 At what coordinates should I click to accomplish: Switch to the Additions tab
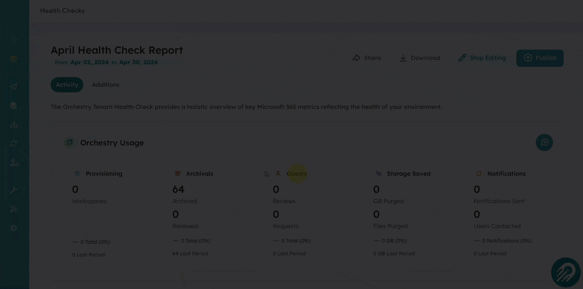pos(105,85)
